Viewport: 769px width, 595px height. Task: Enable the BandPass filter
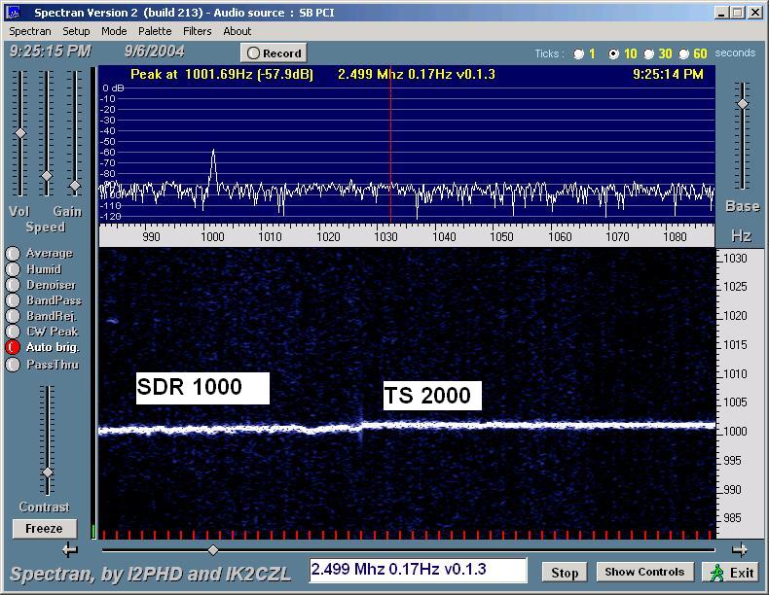(x=14, y=300)
